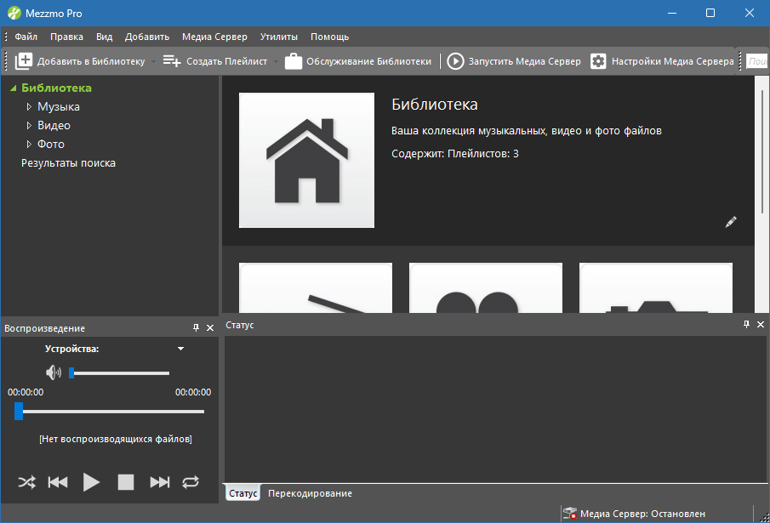This screenshot has width=770, height=523.
Task: Click '[Нет воспроизводящихся файлов]' text
Action: coord(116,439)
